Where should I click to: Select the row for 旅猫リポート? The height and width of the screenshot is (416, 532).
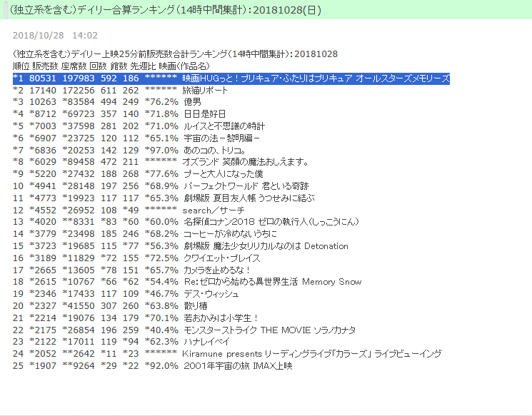click(x=120, y=90)
